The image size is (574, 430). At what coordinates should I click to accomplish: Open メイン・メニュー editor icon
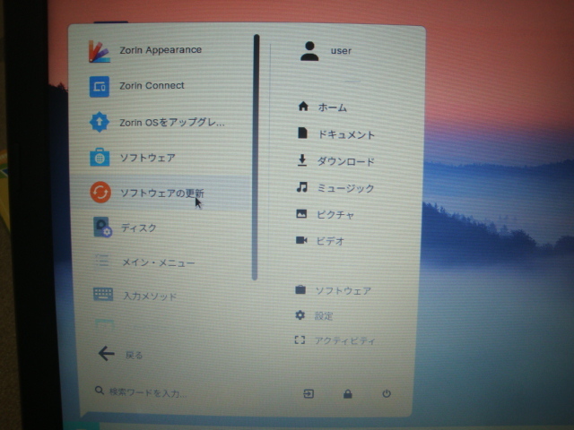pyautogui.click(x=102, y=261)
